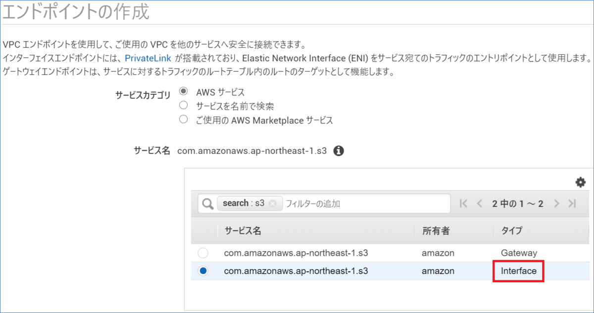Click 'amazon' owner in the Gateway row

click(x=438, y=253)
